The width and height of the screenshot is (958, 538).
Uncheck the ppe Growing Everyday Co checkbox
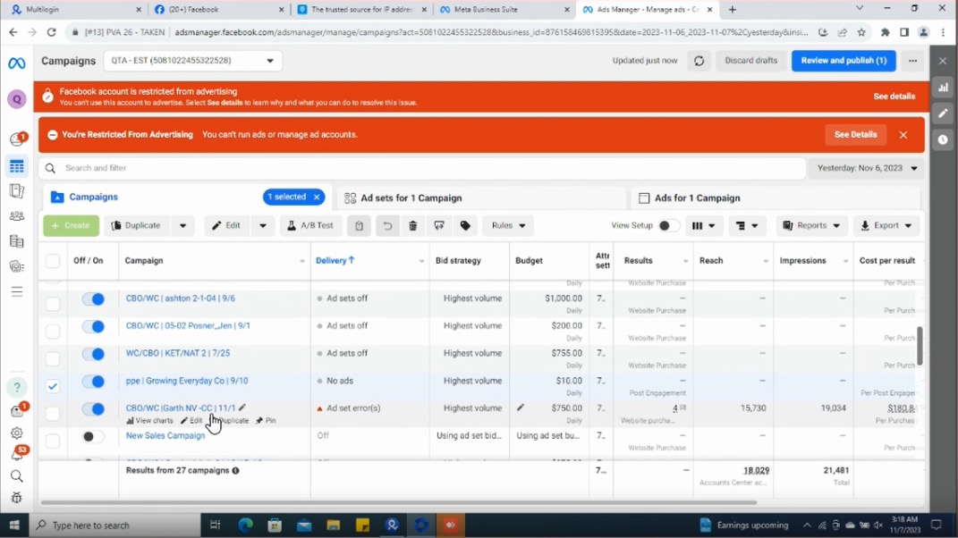53,386
